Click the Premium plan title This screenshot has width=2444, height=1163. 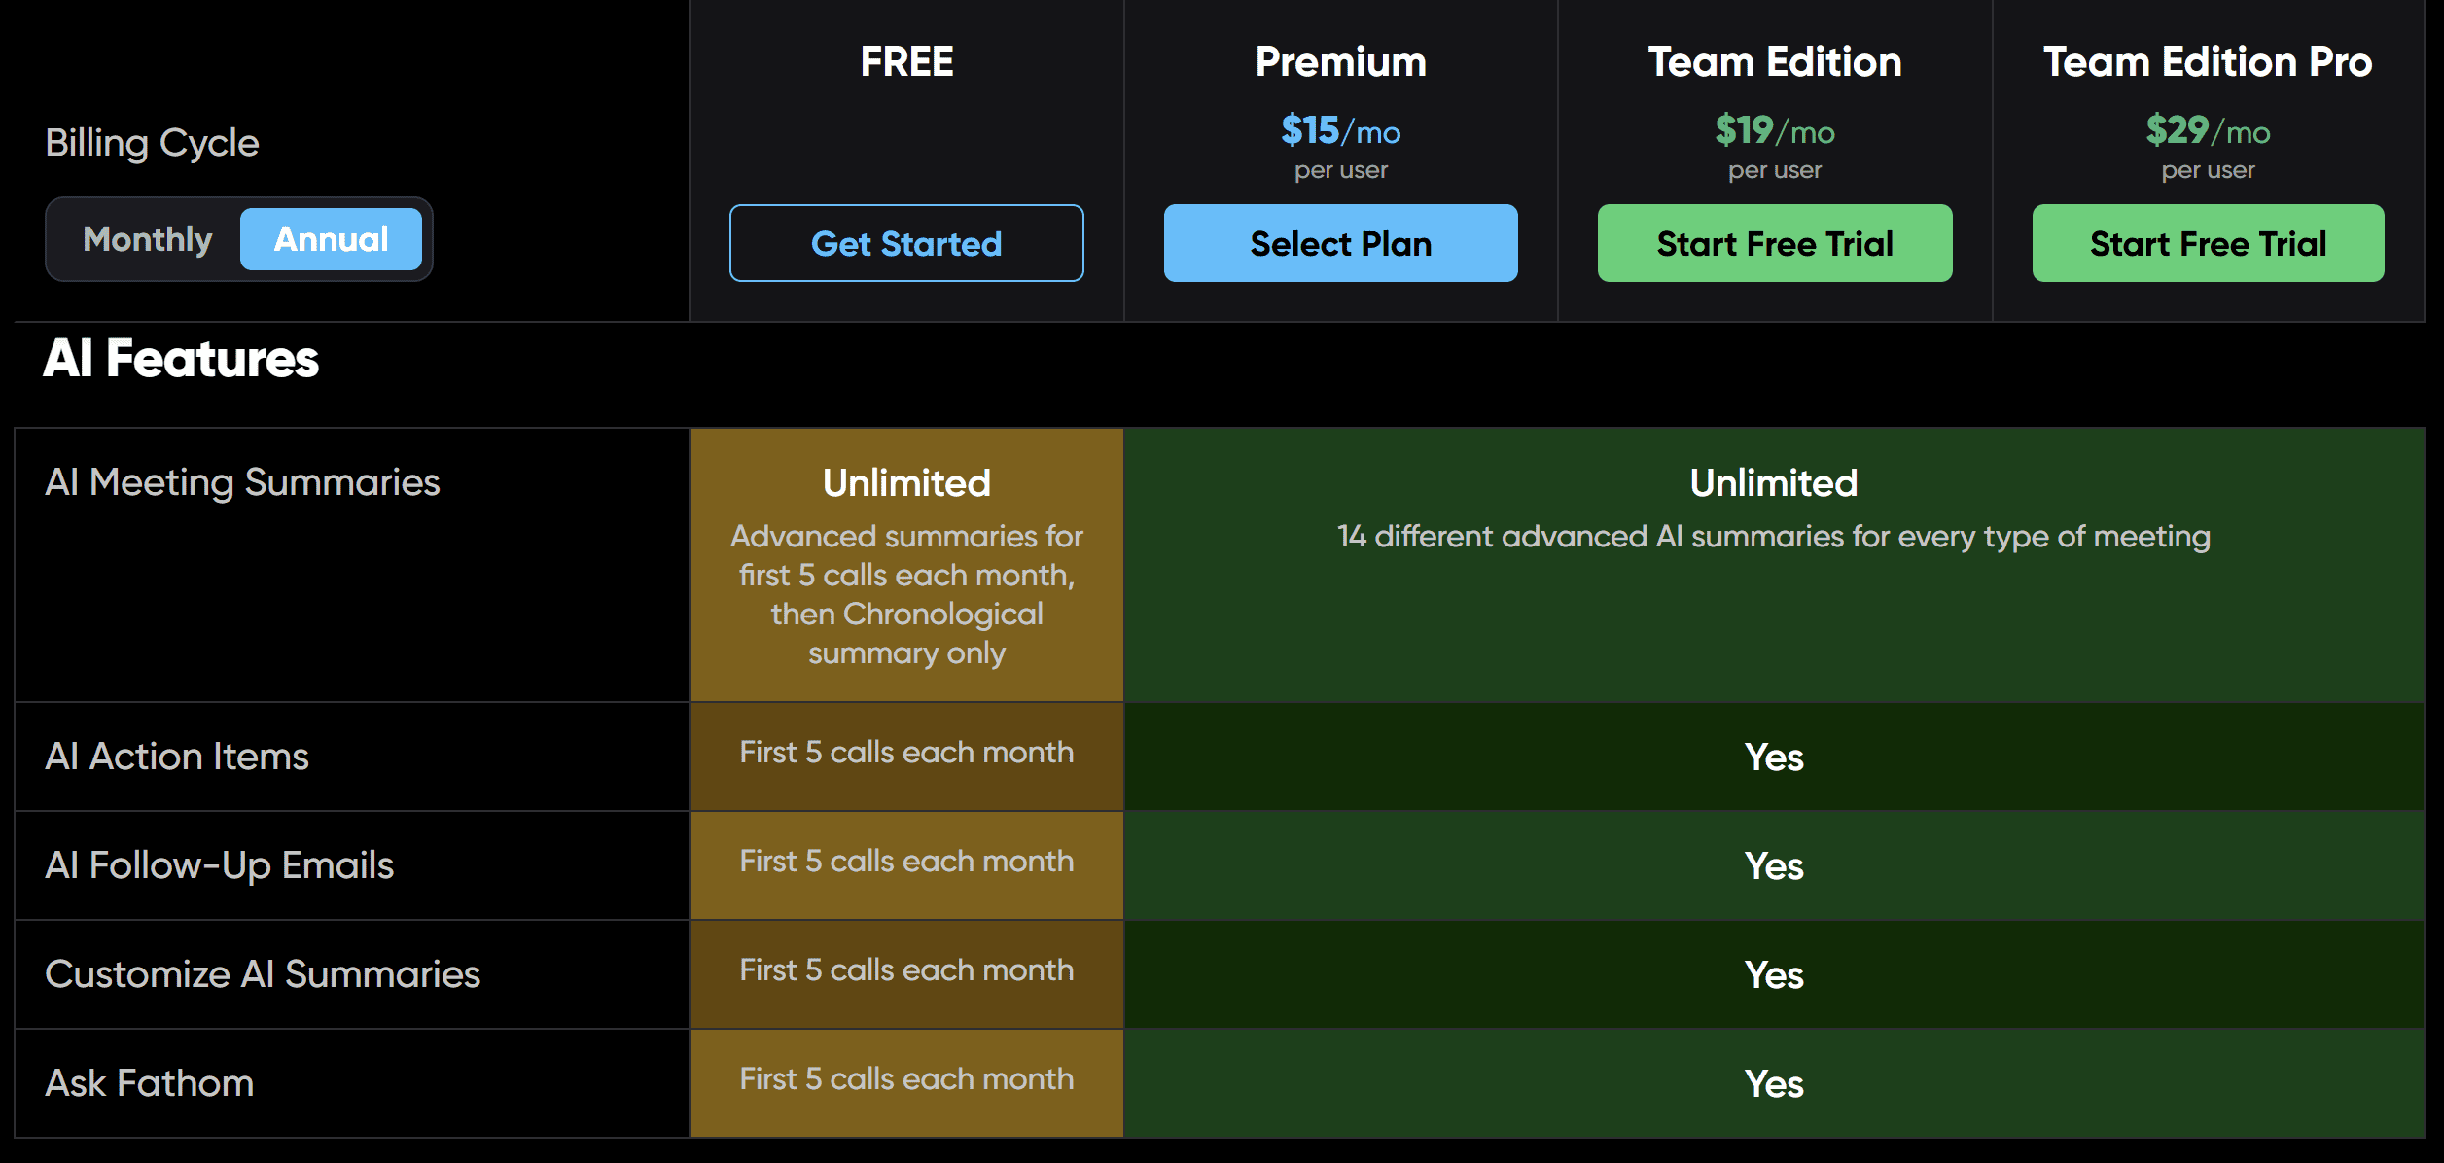(1340, 62)
